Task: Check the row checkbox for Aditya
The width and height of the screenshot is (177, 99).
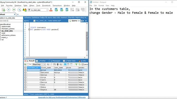Action: pyautogui.click(x=25, y=75)
